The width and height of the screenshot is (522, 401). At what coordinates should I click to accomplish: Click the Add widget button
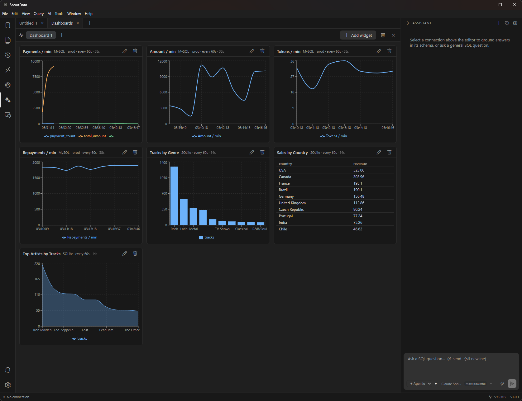pos(358,35)
